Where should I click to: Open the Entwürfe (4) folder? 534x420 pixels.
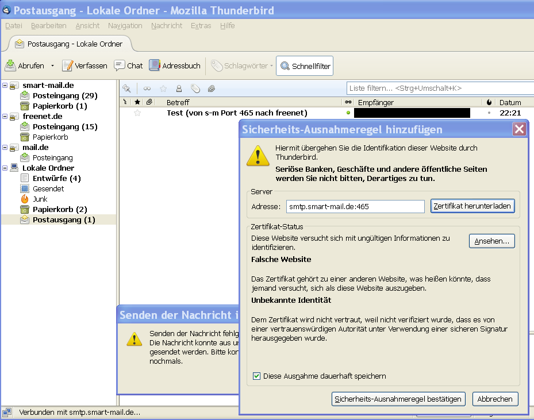[56, 178]
